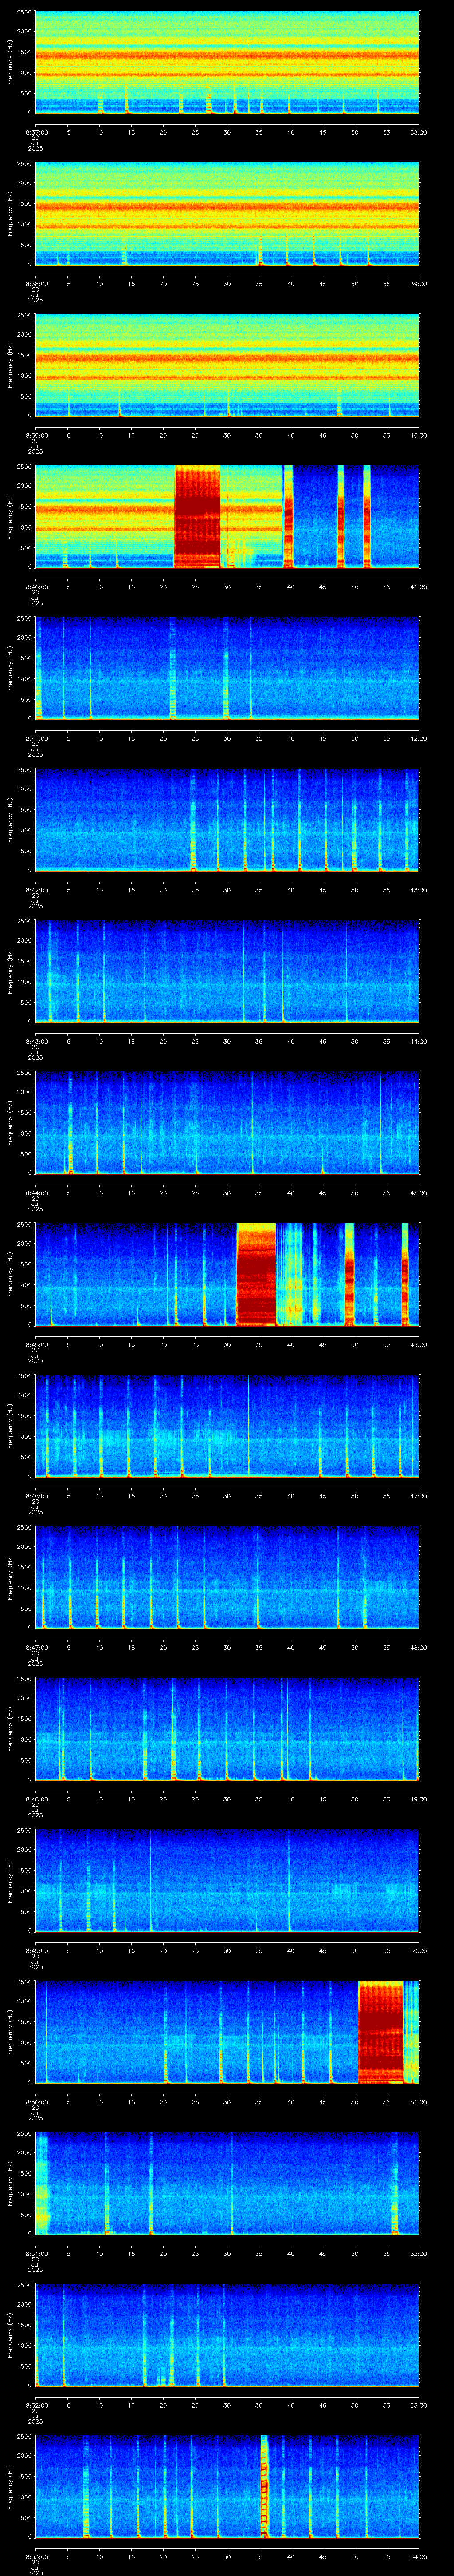The height and width of the screenshot is (2576, 454).
Task: Choose the spectrogram panel starting at 8:48:00
Action: [x=227, y=1729]
